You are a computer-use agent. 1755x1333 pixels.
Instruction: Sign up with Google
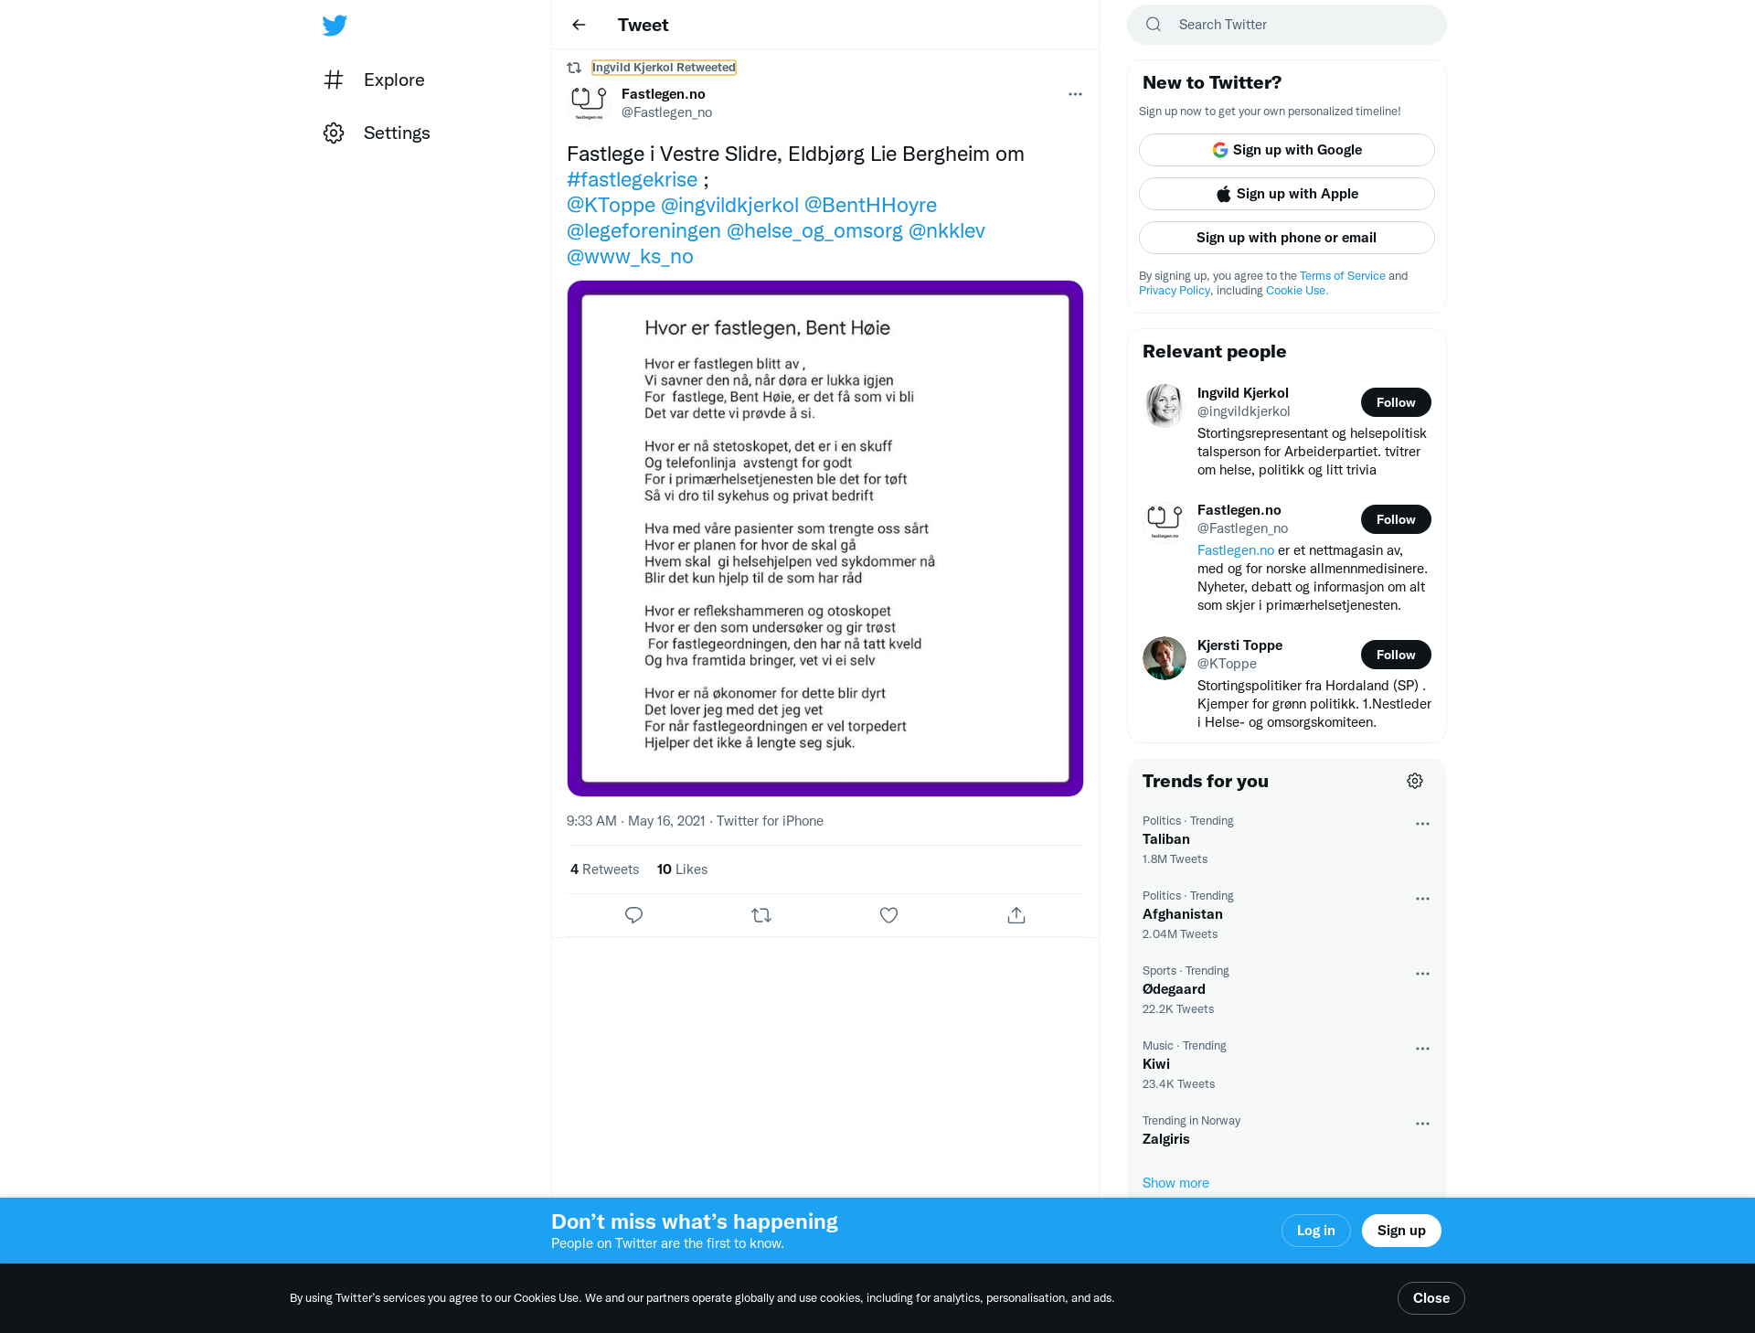point(1286,150)
